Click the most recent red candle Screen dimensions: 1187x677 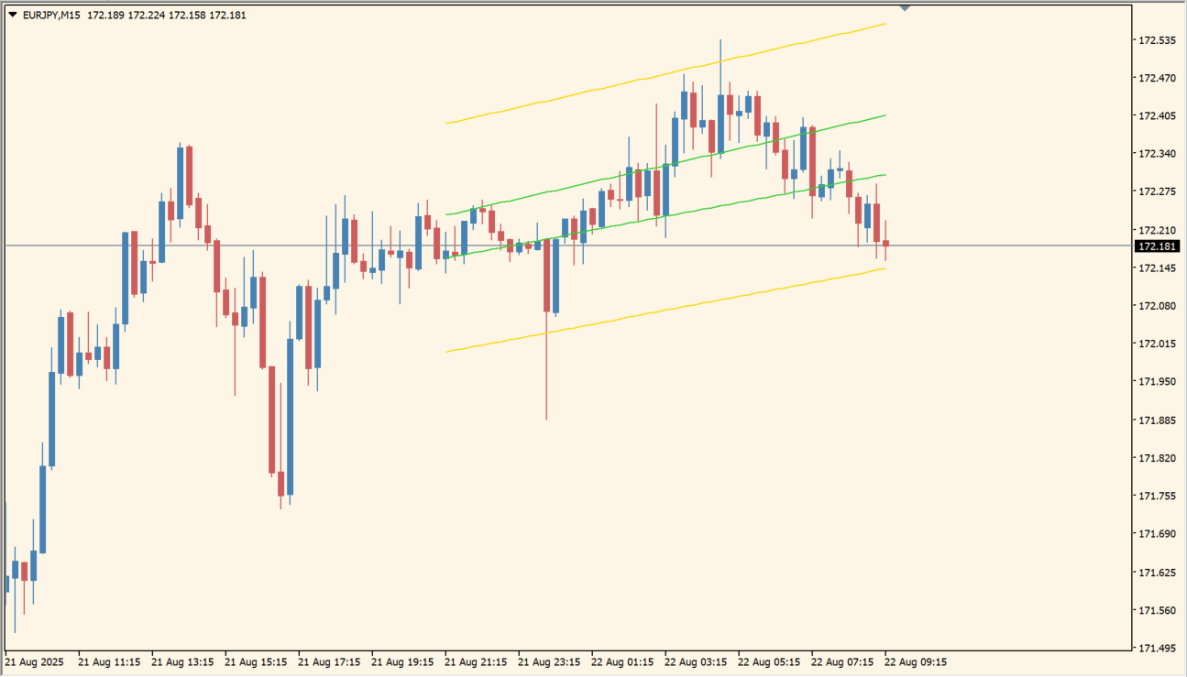(x=885, y=244)
